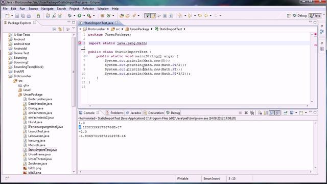Open the New wizard dropdown arrow
Screen dimensions: 327x184
tap(12, 16)
